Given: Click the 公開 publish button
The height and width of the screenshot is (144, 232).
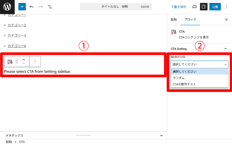Looking at the screenshot, I should 215,7.
